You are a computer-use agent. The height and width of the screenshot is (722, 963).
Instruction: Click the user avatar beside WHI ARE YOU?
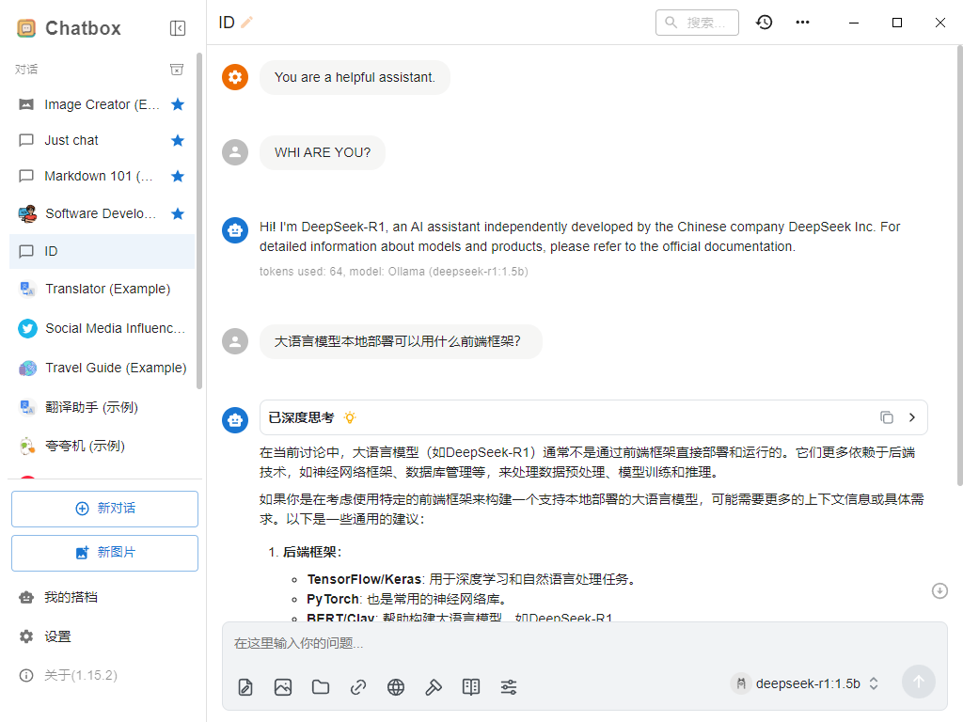point(235,152)
